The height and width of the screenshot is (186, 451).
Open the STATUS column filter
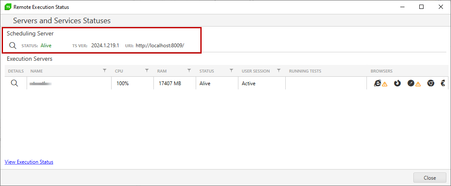[232, 70]
